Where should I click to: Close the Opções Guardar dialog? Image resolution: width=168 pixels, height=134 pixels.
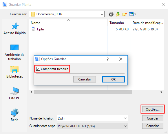click(121, 59)
